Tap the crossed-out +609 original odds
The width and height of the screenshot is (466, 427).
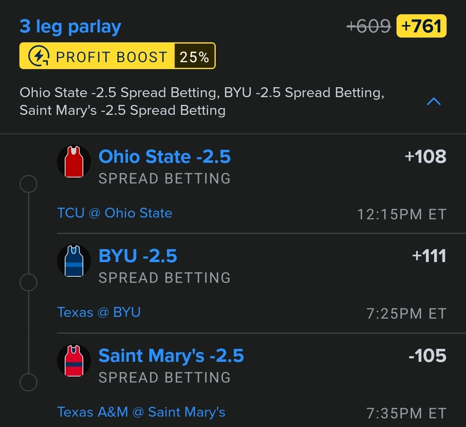click(368, 26)
